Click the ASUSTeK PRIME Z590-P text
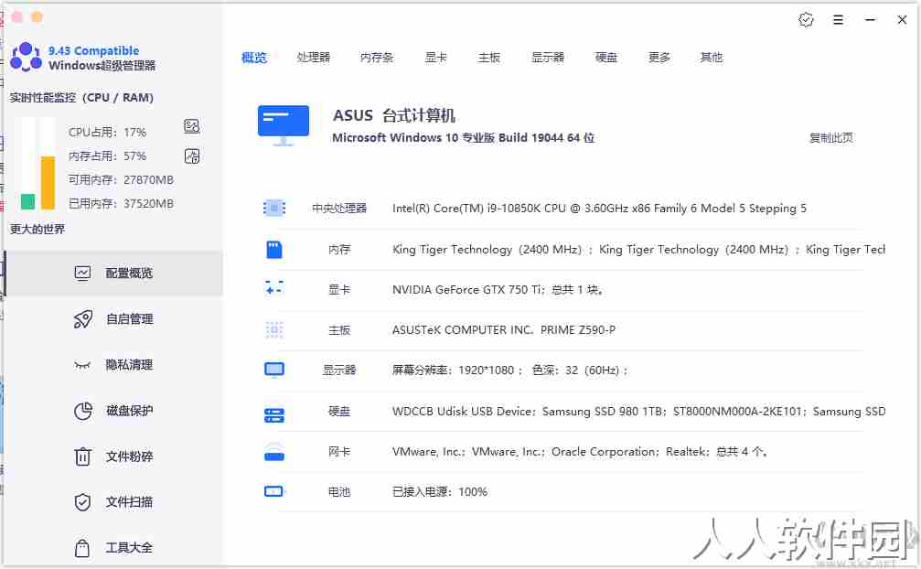The height and width of the screenshot is (569, 921). point(504,330)
